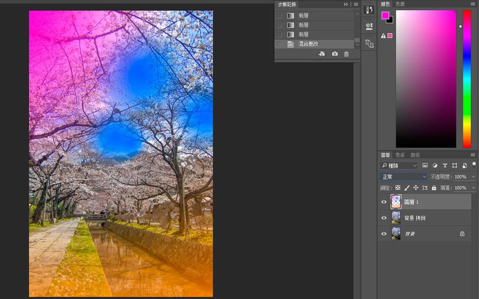Hide the 圖層 1 layer
479x299 pixels.
(384, 202)
